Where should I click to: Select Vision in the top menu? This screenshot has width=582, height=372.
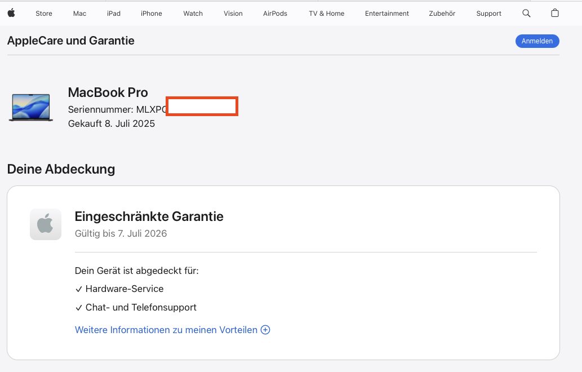click(233, 14)
